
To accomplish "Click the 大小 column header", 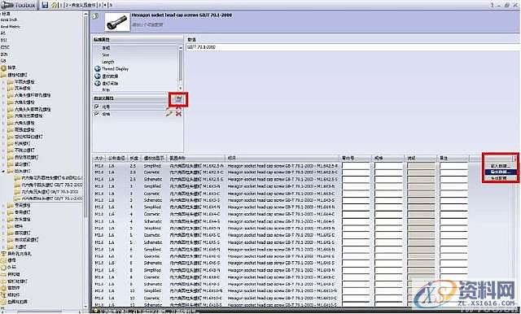I will (99, 159).
